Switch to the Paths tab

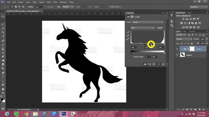coord(185,32)
